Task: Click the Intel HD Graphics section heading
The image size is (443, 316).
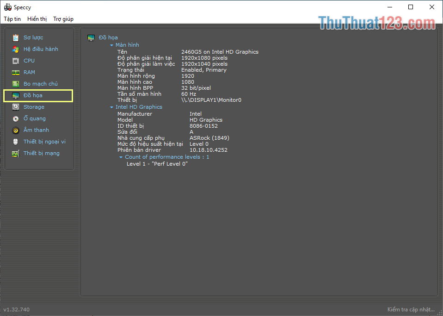Action: 139,107
